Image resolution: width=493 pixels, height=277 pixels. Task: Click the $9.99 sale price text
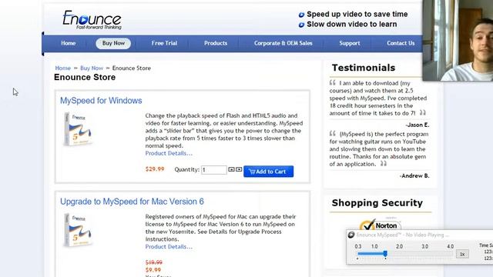tap(153, 270)
